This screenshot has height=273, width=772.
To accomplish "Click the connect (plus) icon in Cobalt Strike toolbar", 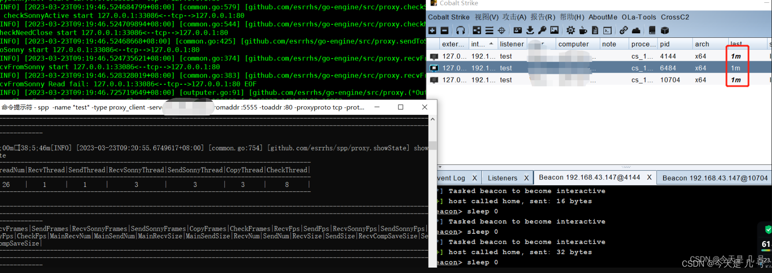I will point(432,30).
